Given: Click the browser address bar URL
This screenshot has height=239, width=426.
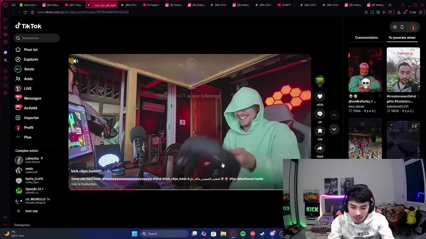Looking at the screenshot, I should click(x=83, y=12).
